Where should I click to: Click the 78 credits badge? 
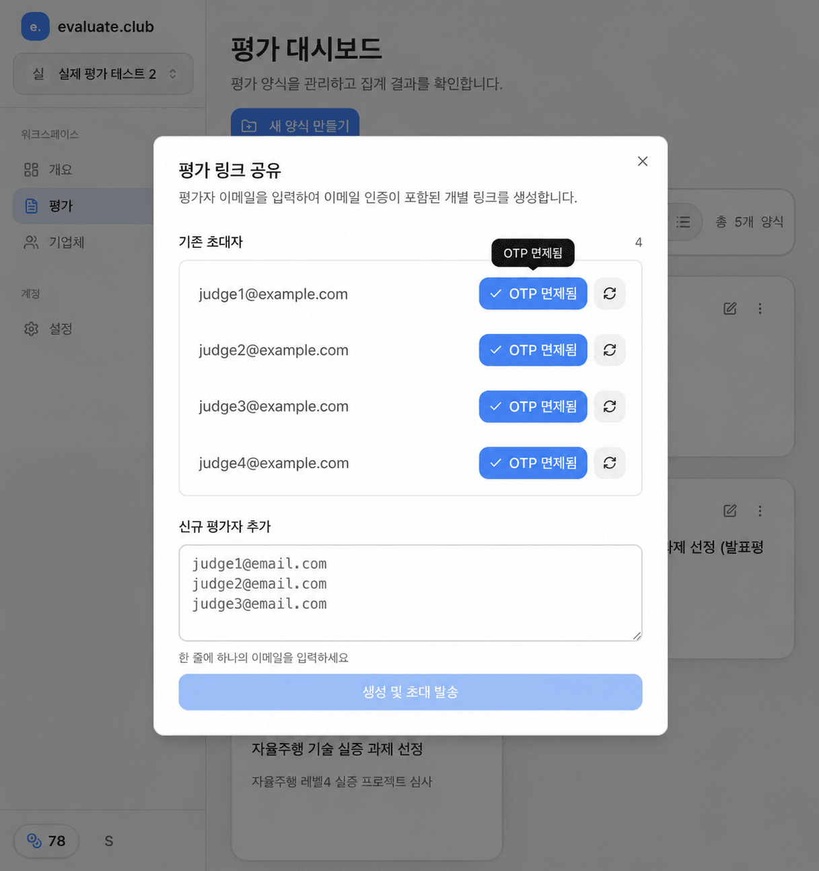[x=46, y=841]
